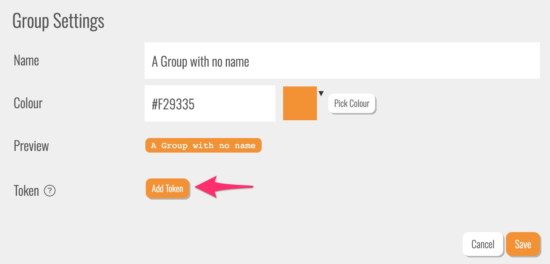Click into the #F29335 hex colour field
The height and width of the screenshot is (264, 550).
210,103
